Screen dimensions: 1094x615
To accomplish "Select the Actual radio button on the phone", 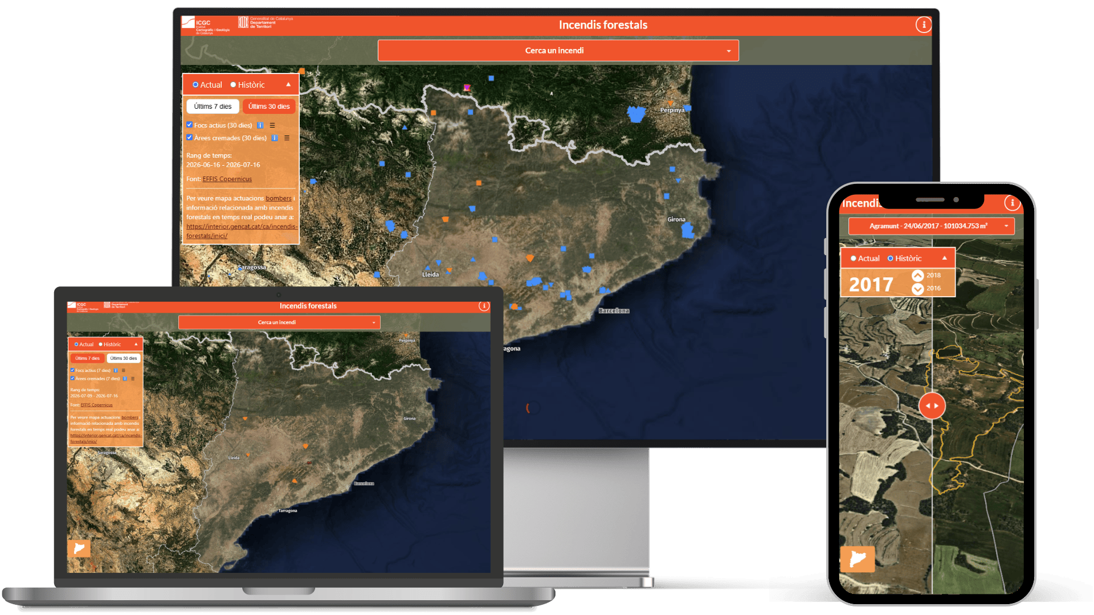I will [x=853, y=259].
